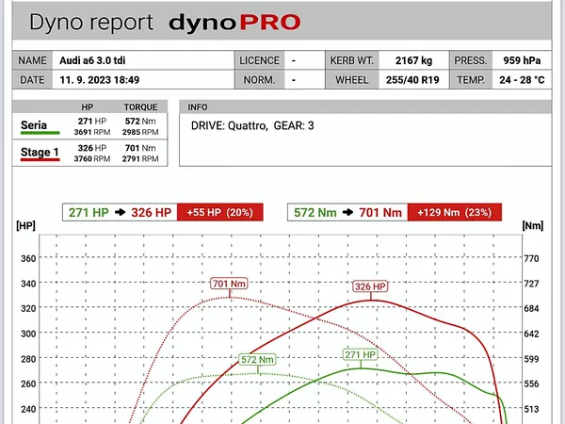Click the '701 Nm' peak marker on chart

click(229, 284)
